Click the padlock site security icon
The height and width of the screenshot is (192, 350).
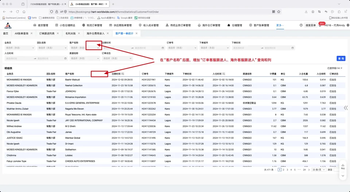coord(57,12)
